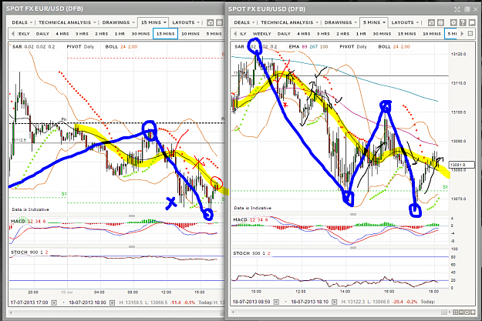This screenshot has height=321, width=482.
Task: Show earlier timeframes via left arrow, right window
Action: tap(235, 33)
